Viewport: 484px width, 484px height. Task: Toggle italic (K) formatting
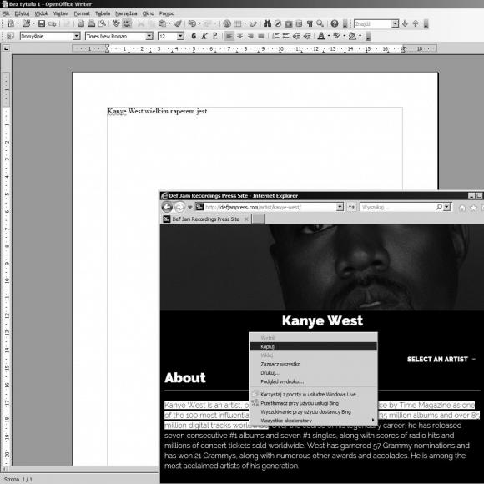tap(204, 36)
